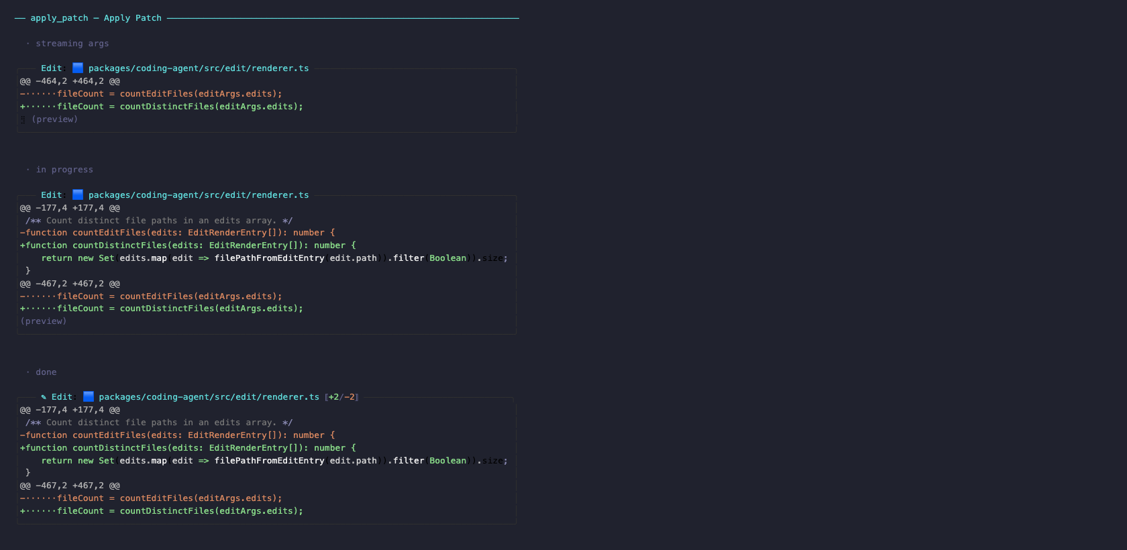1127x550 pixels.
Task: Click the blue file icon in the in progress block
Action: [x=78, y=195]
